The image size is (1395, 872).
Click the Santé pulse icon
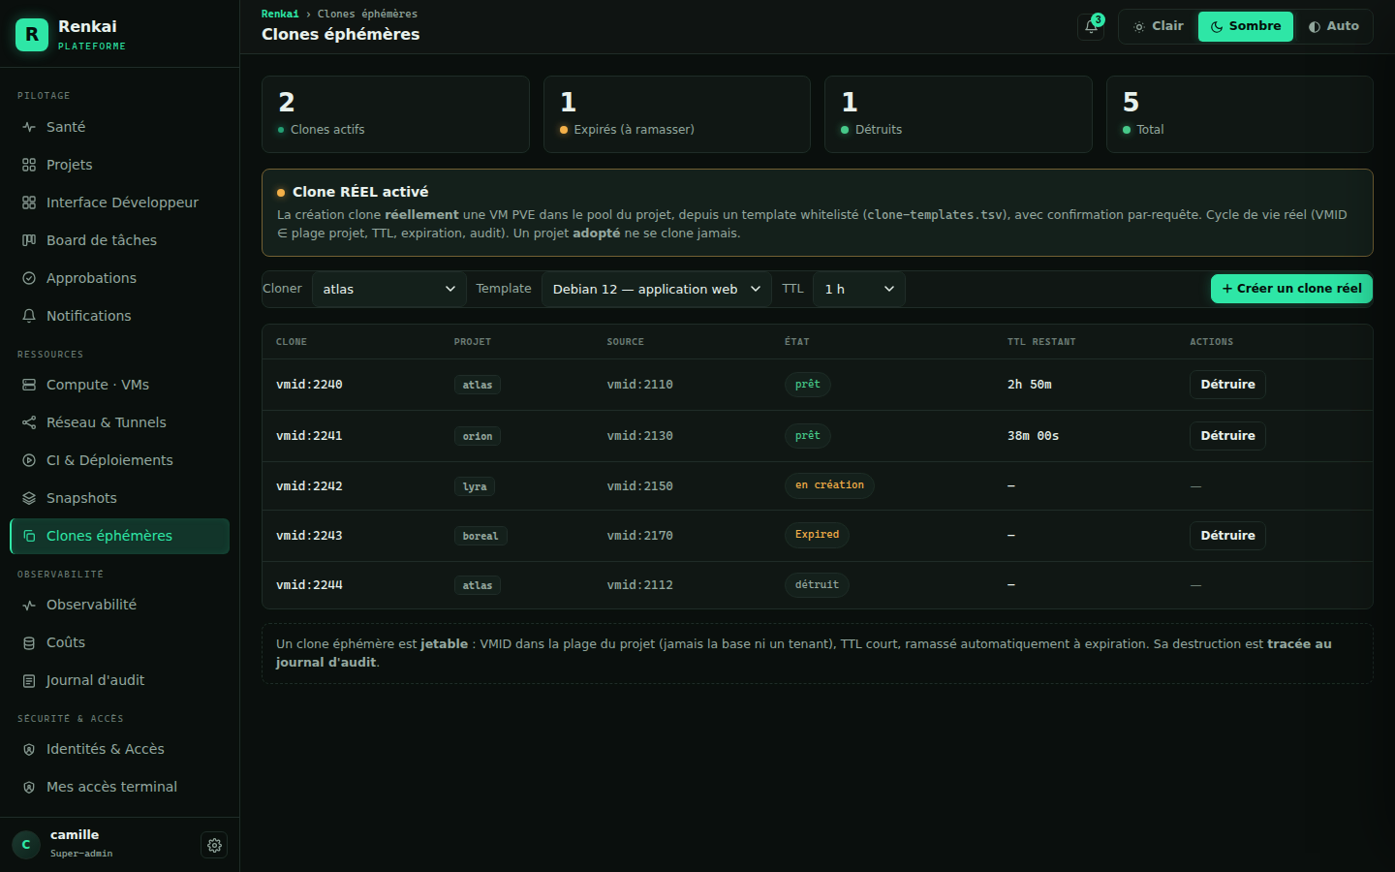(29, 127)
